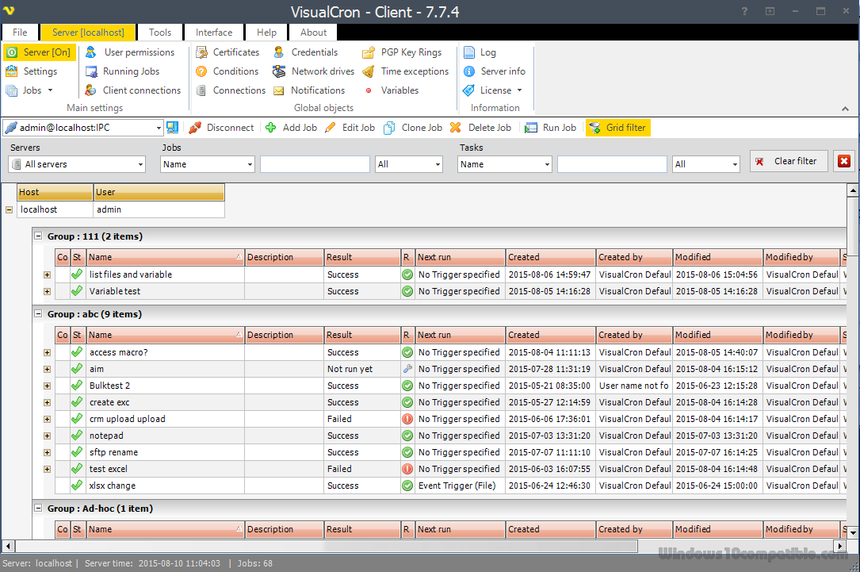860x572 pixels.
Task: Open Server info
Action: pyautogui.click(x=494, y=71)
